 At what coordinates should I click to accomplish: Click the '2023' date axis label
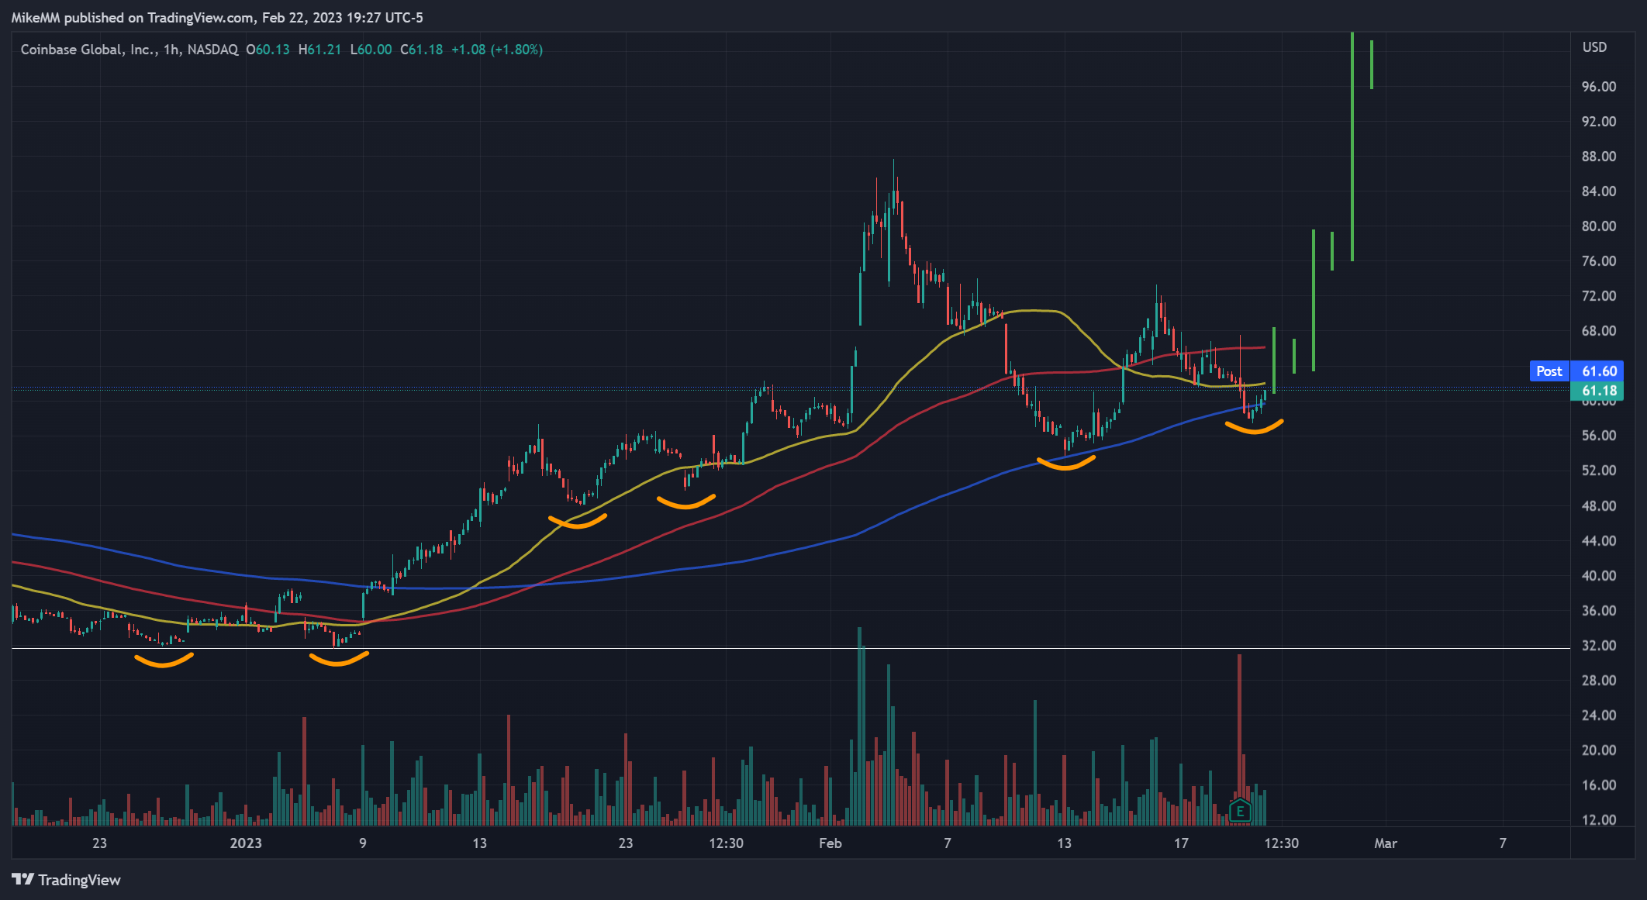[x=246, y=843]
